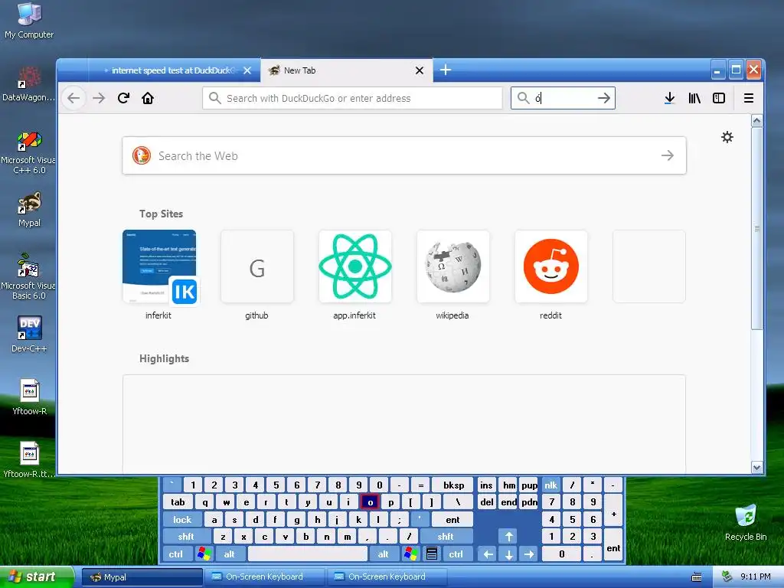The image size is (784, 588).
Task: Click the DuckDuckGo logo in page search
Action: tap(142, 155)
